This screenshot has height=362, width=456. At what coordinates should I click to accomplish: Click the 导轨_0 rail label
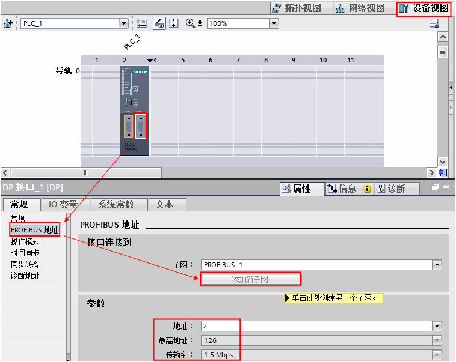(x=68, y=71)
